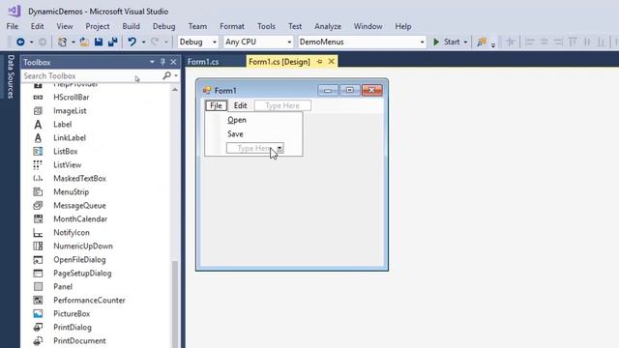Open the Type Here menu item type dropdown
Screen dimensions: 619x348
[280, 148]
